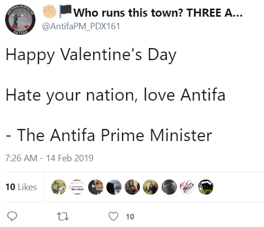Click the like count 10 beside the heart
Viewport: 264px width, 227px height.
(130, 217)
